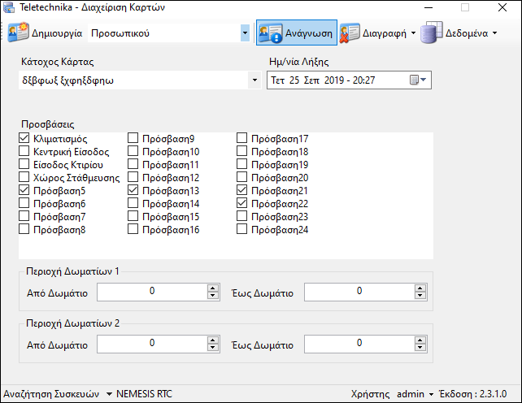Screen dimensions: 522x403
Task: Click the Χρήστης admin status bar item
Action: (x=392, y=394)
